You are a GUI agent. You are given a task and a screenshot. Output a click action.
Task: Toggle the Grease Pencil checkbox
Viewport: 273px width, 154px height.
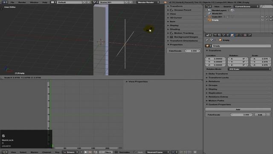171,10
